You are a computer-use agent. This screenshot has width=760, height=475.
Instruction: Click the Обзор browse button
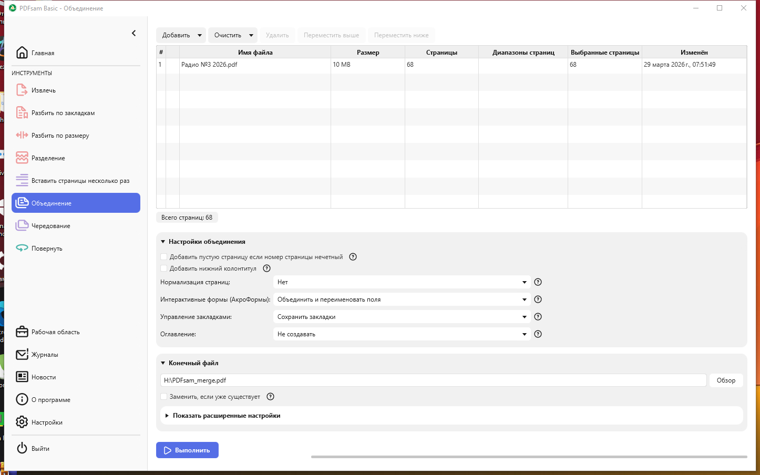click(726, 380)
